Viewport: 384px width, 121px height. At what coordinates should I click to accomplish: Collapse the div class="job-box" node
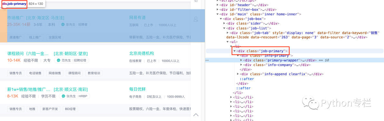click(x=221, y=19)
